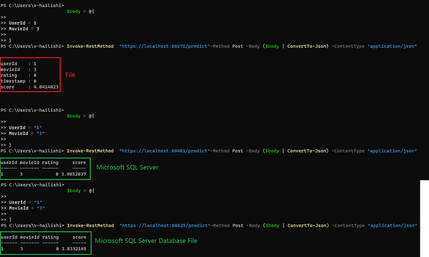429x257 pixels.
Task: Select the 'Microsoft SQL Server Database File' label
Action: 146,241
